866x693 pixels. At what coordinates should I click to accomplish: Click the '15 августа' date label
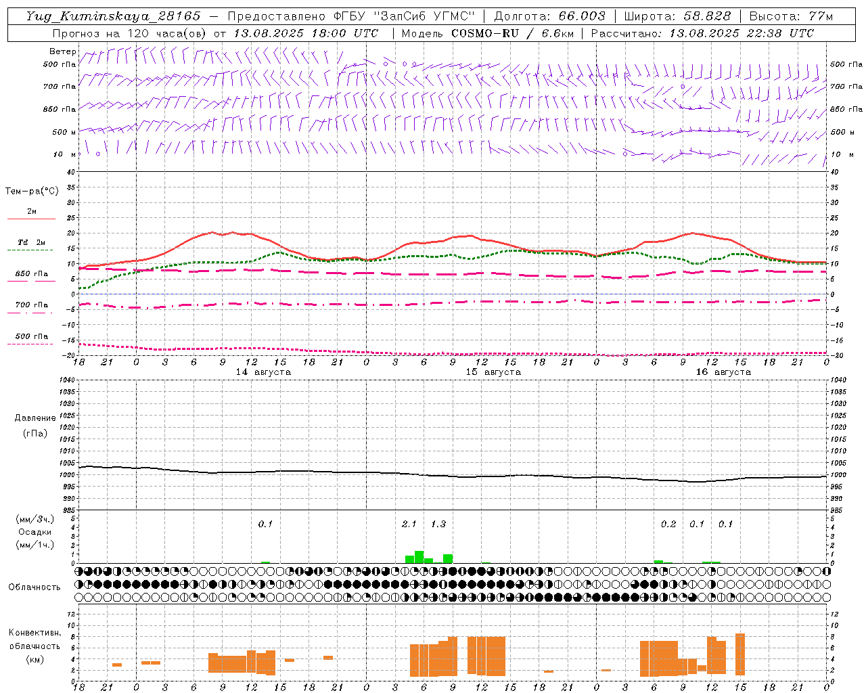click(493, 372)
